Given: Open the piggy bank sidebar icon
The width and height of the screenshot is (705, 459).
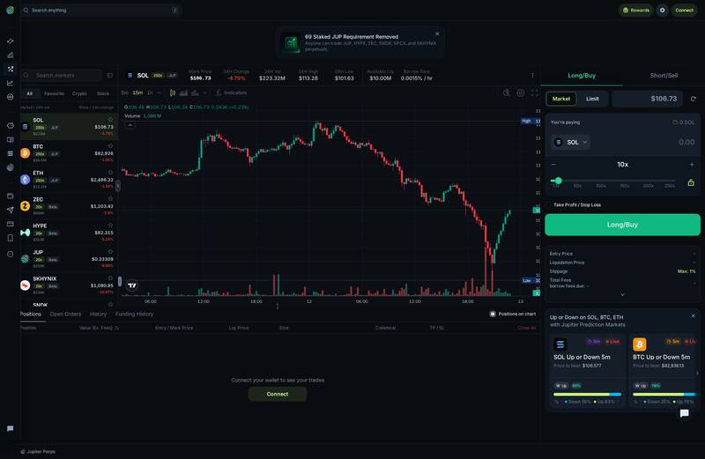Looking at the screenshot, I should (x=11, y=125).
